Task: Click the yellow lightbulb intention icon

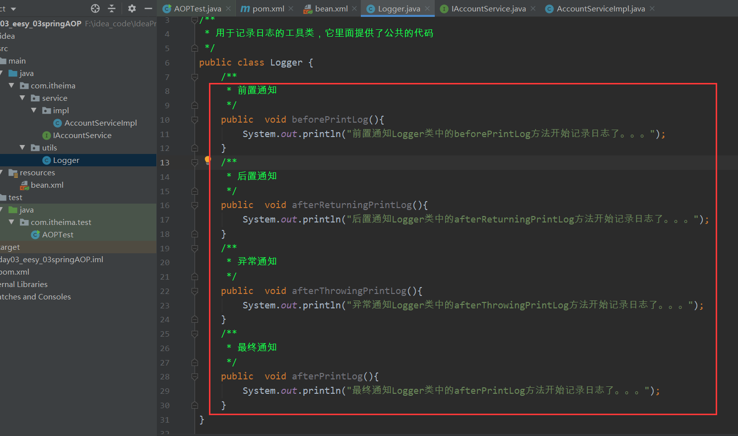Action: click(x=208, y=160)
